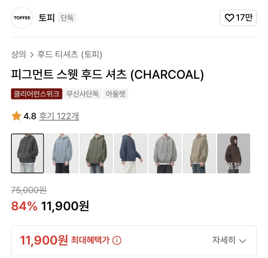Choose the light blue hoodie thumbnail

coord(62,154)
